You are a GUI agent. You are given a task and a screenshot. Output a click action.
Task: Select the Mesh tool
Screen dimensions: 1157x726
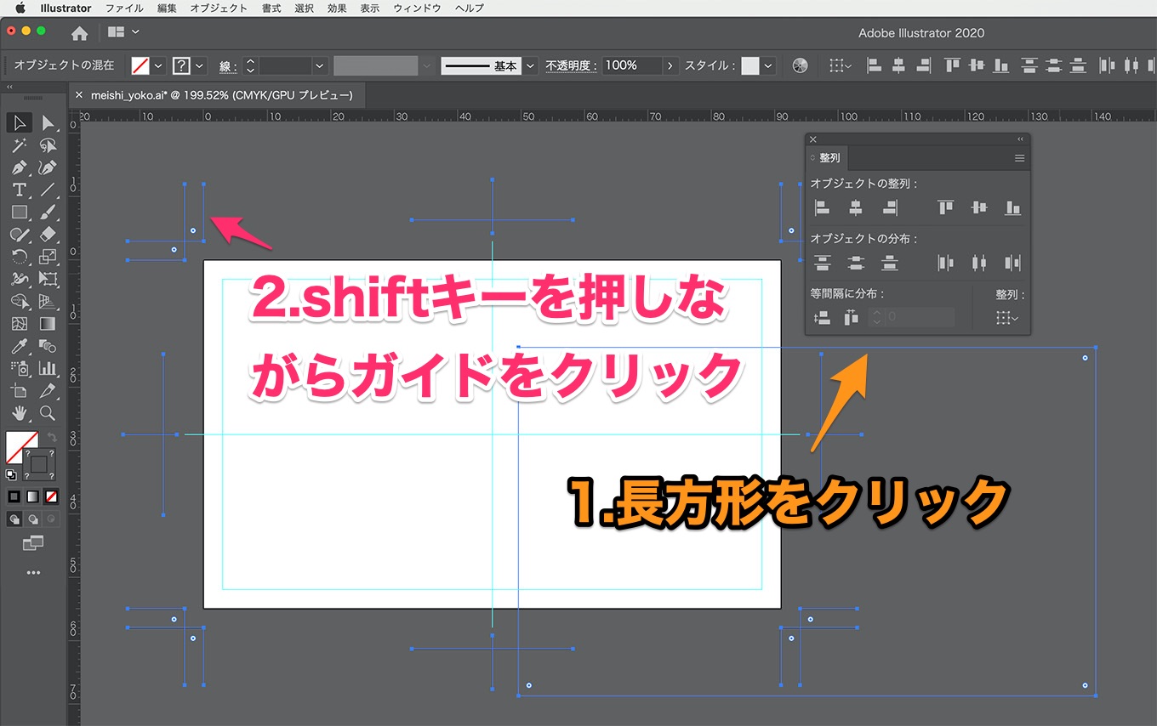click(x=20, y=324)
